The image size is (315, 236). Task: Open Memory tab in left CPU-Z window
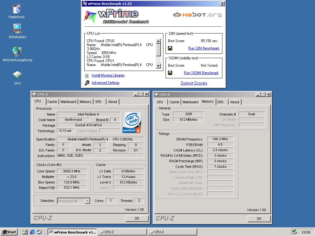[x=86, y=102]
